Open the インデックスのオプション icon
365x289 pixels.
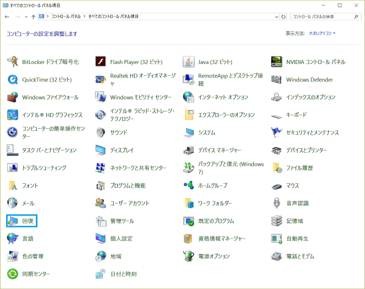coord(277,97)
